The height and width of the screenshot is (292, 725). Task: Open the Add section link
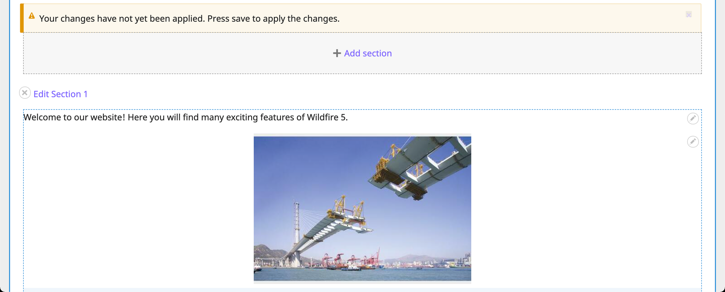pos(368,53)
